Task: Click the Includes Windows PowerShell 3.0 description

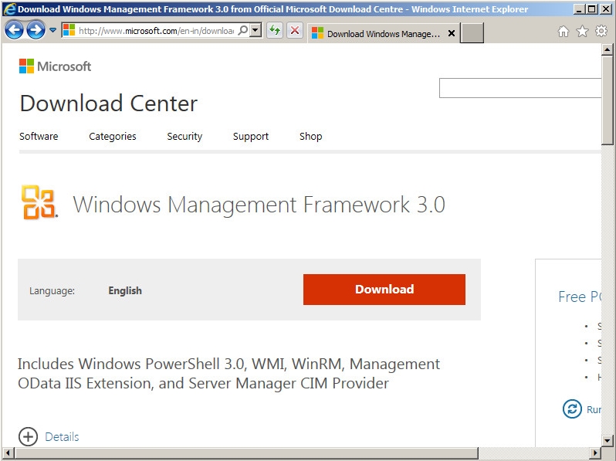Action: coord(228,374)
